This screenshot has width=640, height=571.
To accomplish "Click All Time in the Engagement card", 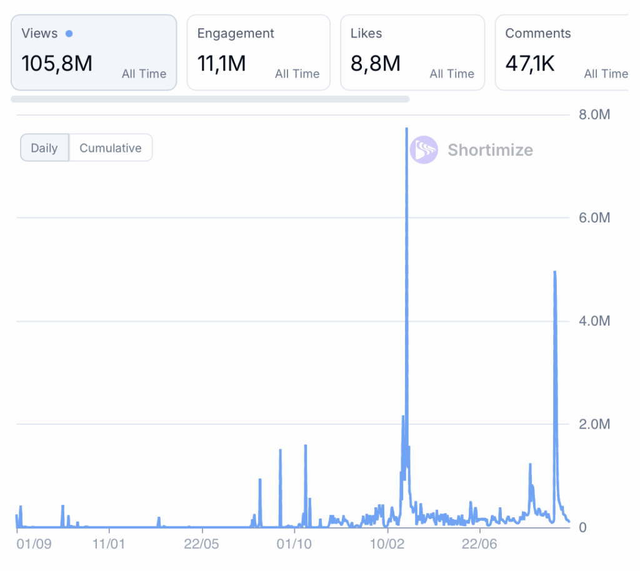I will coord(297,74).
